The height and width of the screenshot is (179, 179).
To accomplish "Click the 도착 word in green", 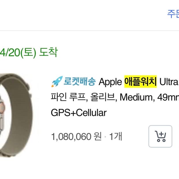I will click(x=48, y=52).
